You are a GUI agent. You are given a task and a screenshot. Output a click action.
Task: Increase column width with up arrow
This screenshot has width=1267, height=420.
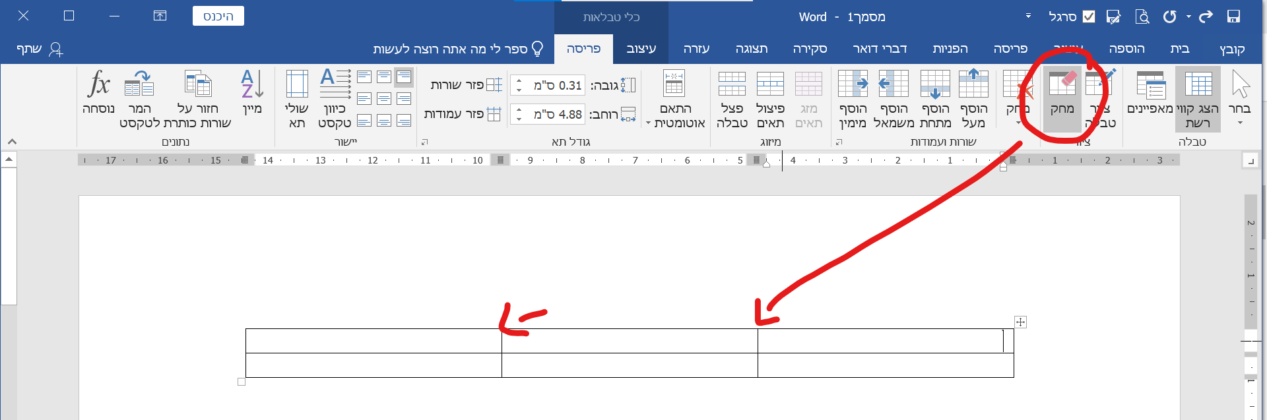[x=519, y=110]
